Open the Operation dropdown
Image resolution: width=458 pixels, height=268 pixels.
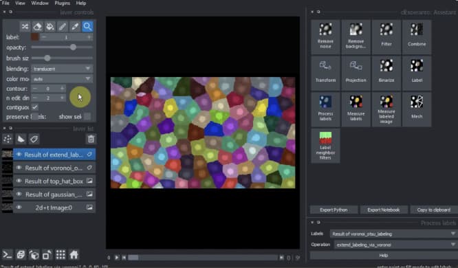pos(395,245)
